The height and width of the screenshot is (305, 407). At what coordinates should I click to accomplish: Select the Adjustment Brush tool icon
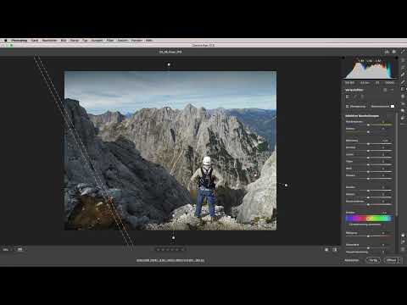tap(403, 82)
